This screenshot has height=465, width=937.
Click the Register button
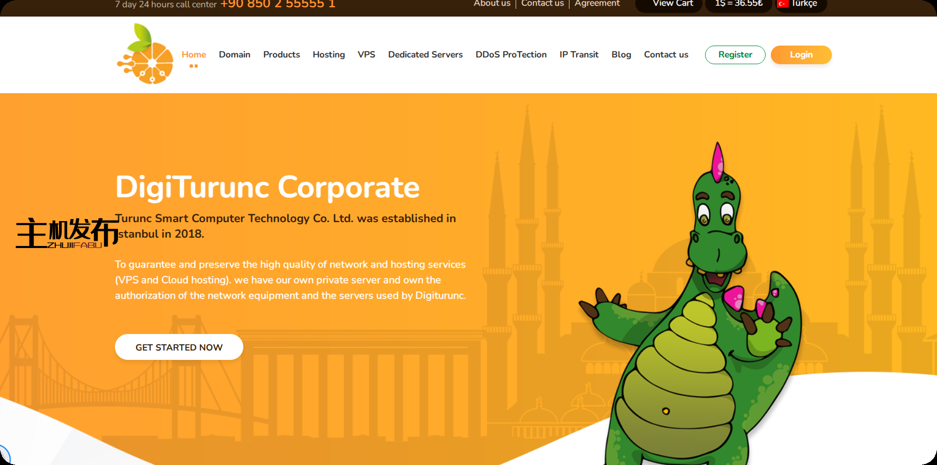(735, 55)
